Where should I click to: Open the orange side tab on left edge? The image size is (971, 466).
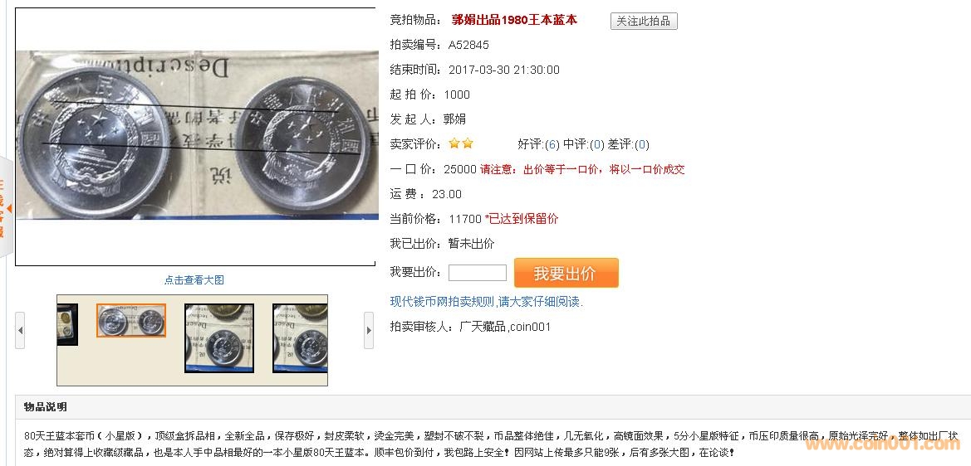coord(4,207)
